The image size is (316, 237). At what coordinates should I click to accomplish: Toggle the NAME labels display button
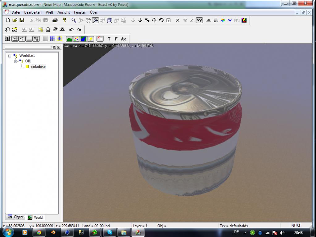36,39
